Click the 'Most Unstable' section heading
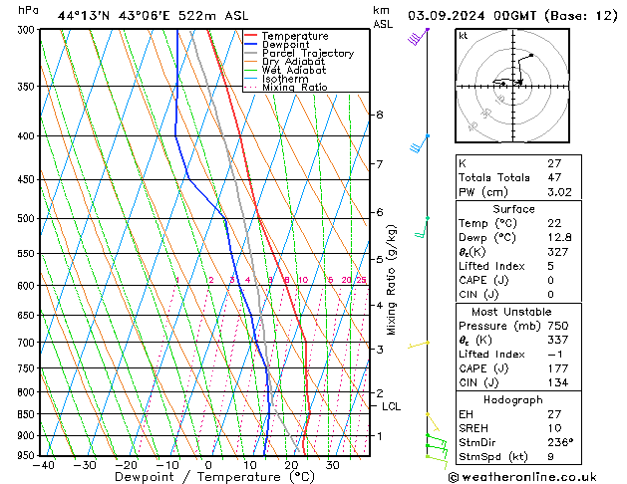The image size is (627, 484). pos(511,312)
